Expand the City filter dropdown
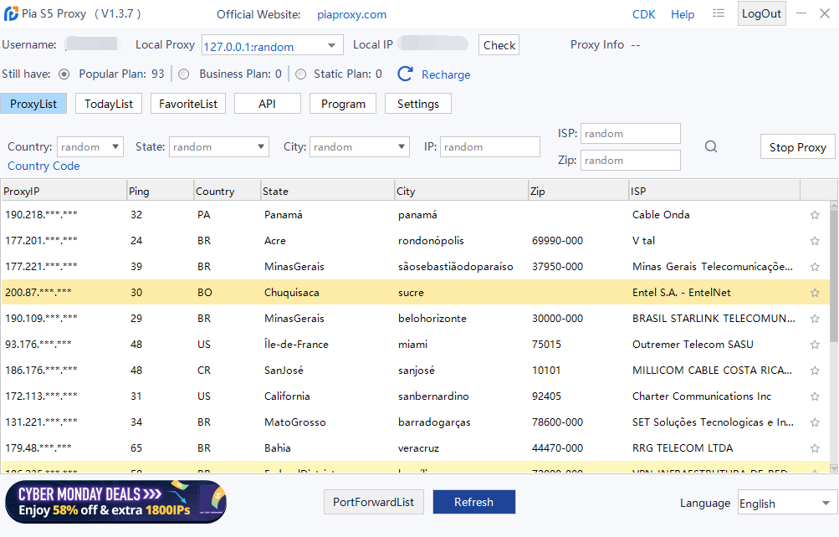The image size is (839, 537). [x=402, y=146]
